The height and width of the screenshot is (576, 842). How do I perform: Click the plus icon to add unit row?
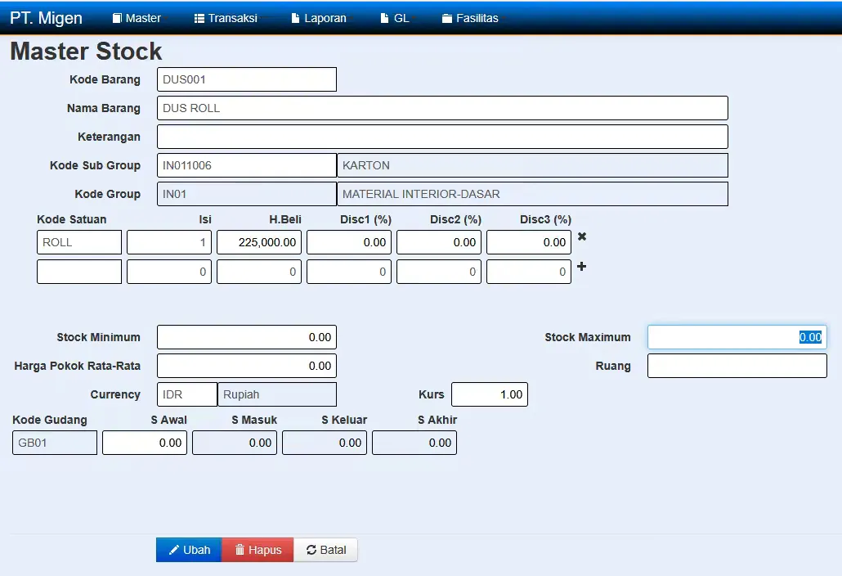tap(581, 267)
